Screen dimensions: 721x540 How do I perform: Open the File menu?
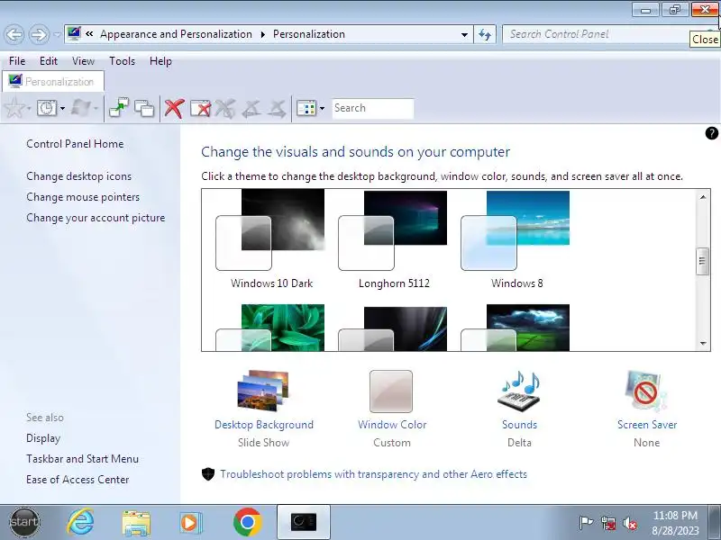(x=17, y=60)
